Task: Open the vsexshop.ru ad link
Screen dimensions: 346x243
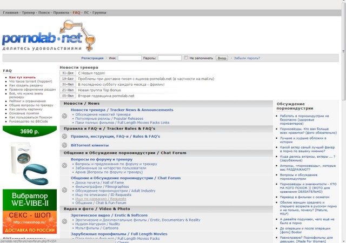Action: coord(30,222)
